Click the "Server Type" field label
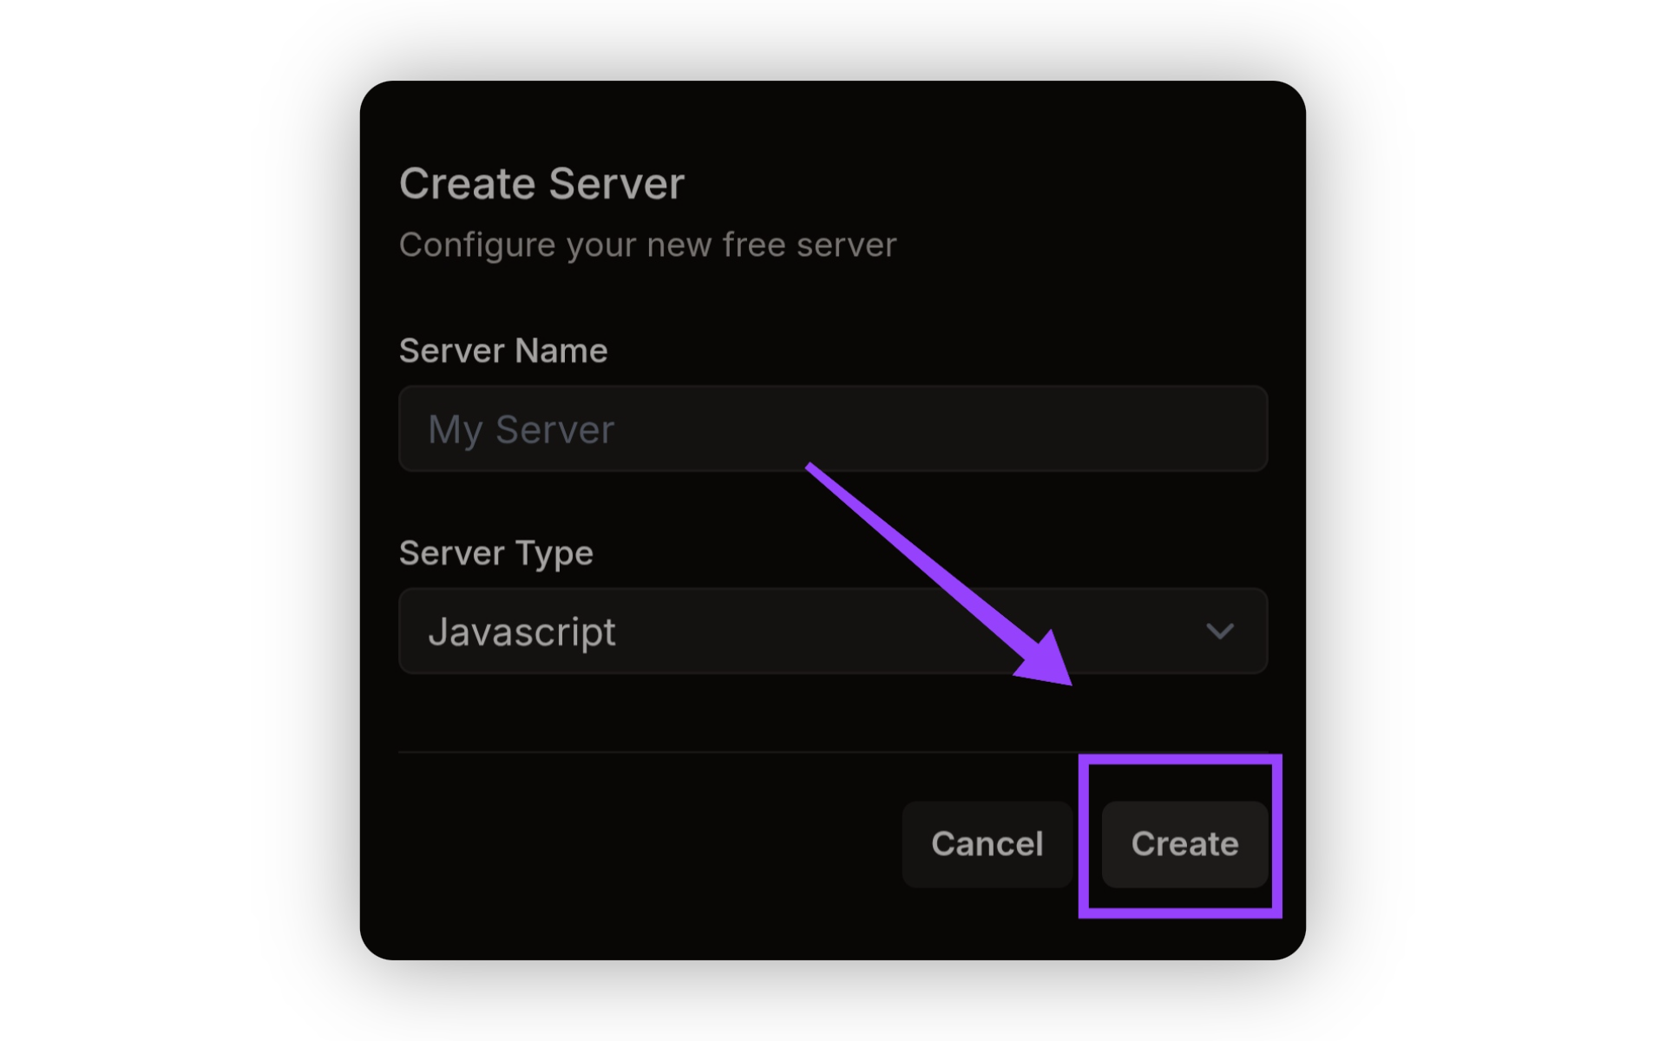 (495, 553)
